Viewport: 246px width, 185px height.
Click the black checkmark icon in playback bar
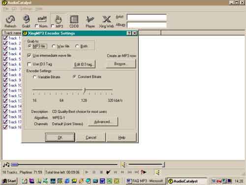coord(108,172)
